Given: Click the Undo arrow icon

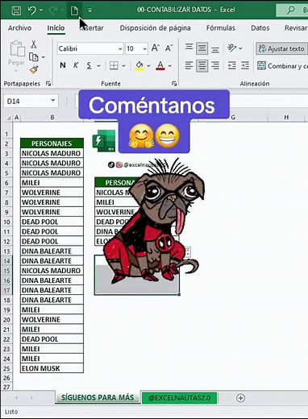Looking at the screenshot, I should point(32,10).
